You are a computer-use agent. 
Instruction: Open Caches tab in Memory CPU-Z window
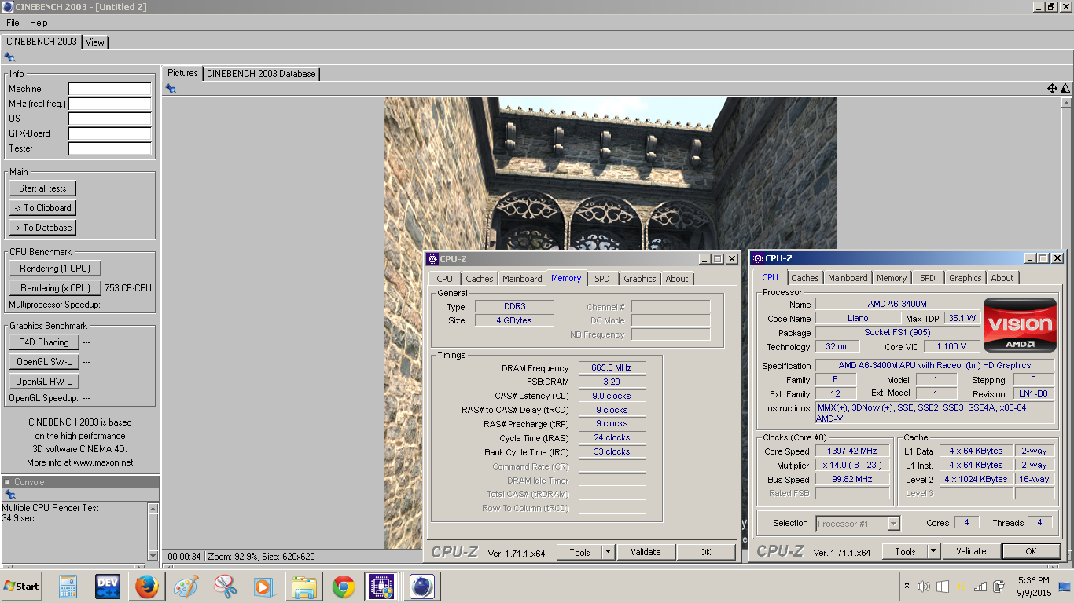point(479,279)
